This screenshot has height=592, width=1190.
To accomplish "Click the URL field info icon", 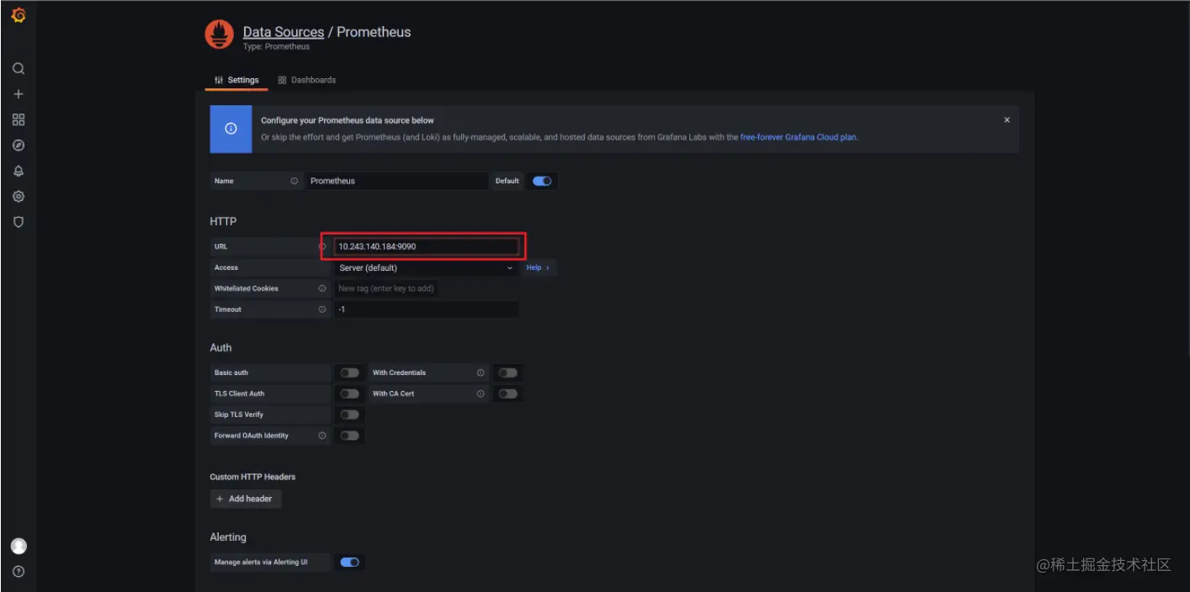I will (x=322, y=246).
